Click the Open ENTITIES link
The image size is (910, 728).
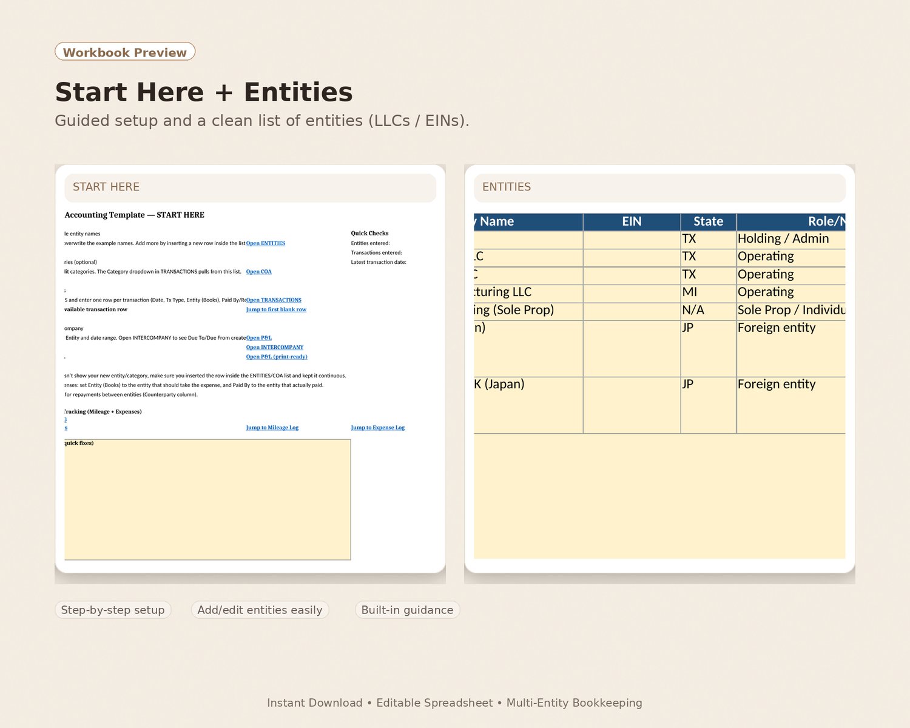(265, 243)
